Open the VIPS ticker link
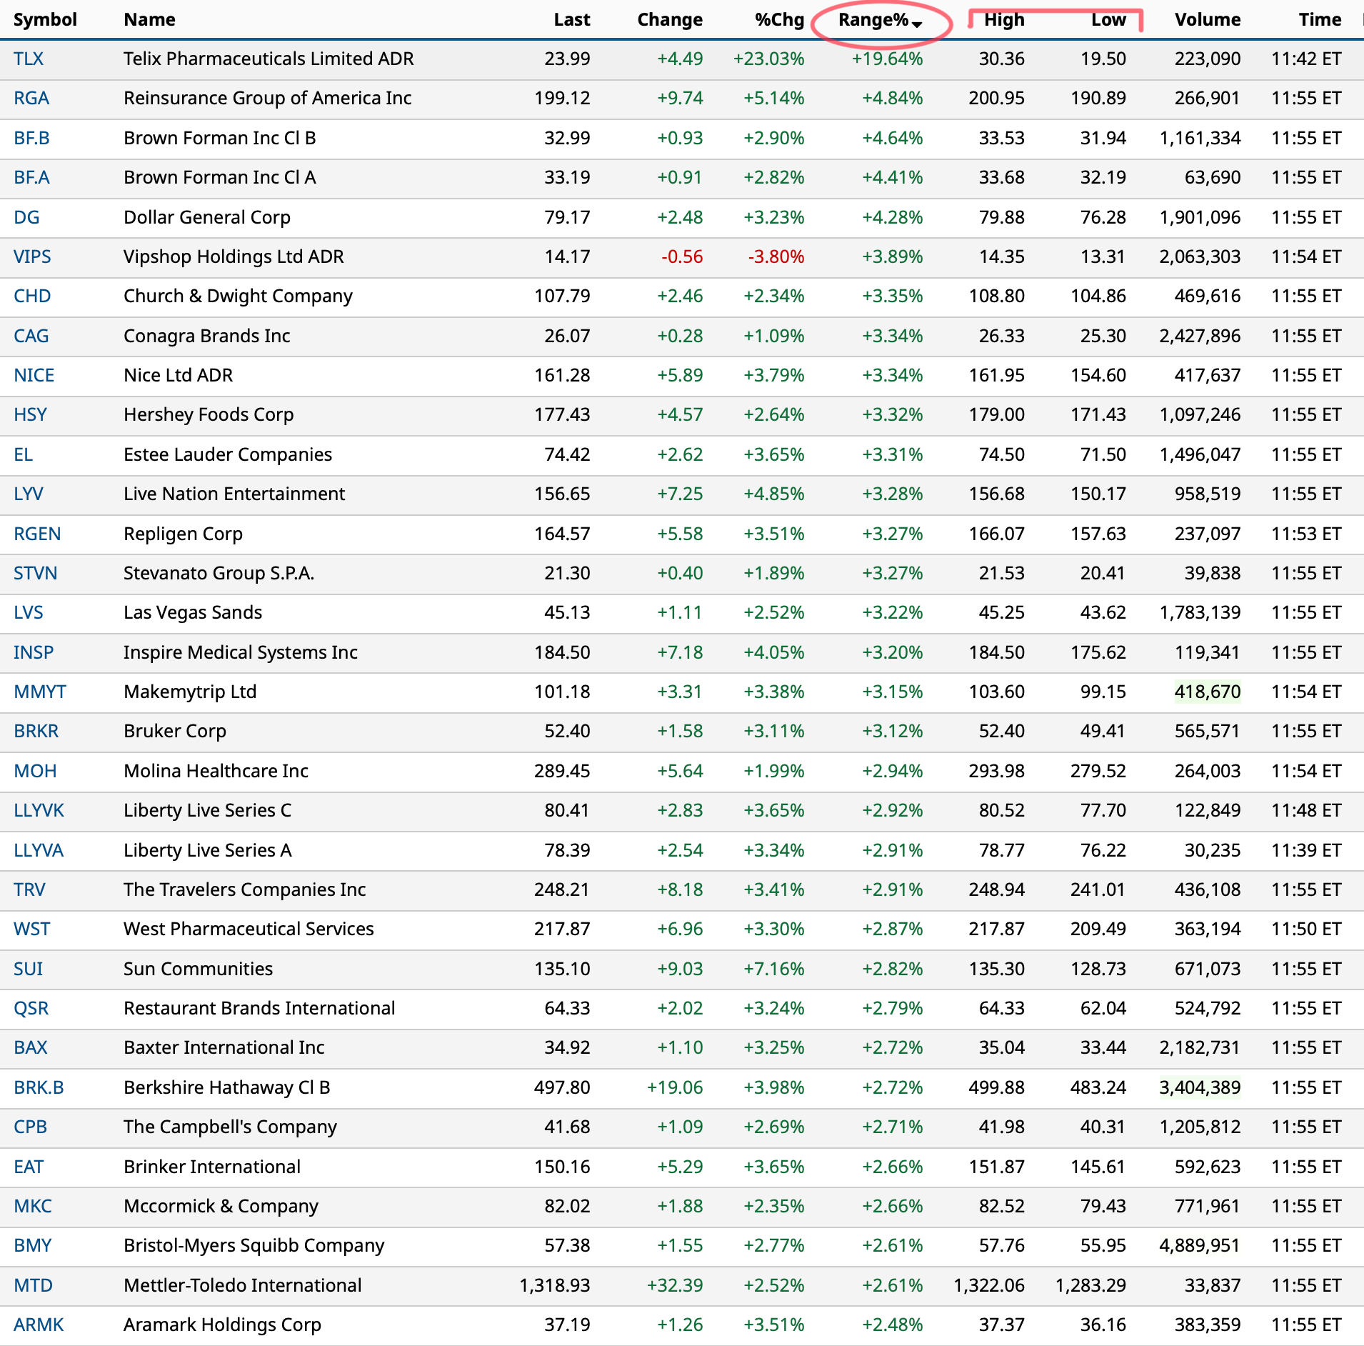1364x1346 pixels. [32, 256]
